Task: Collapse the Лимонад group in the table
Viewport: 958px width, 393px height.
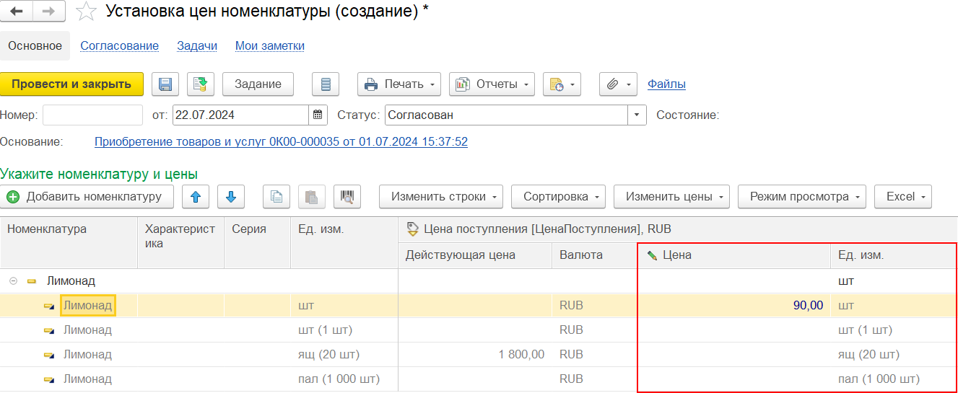Action: [14, 281]
